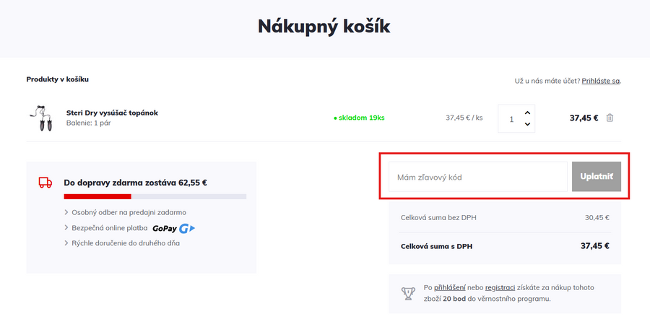The width and height of the screenshot is (650, 324).
Task: Increase quantity with the up arrow
Action: click(x=527, y=113)
